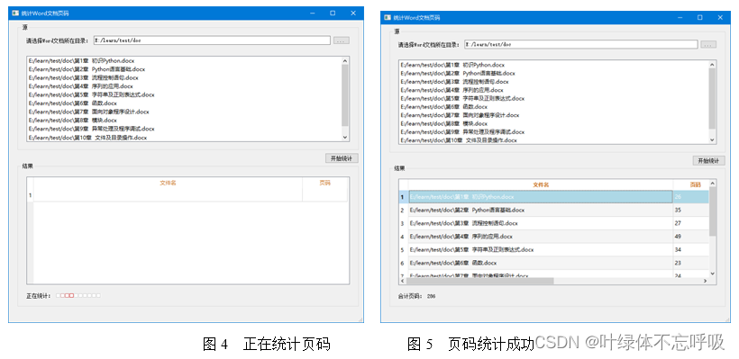739x359 pixels.
Task: Click 开始统计 button in the left window
Action: pyautogui.click(x=342, y=158)
